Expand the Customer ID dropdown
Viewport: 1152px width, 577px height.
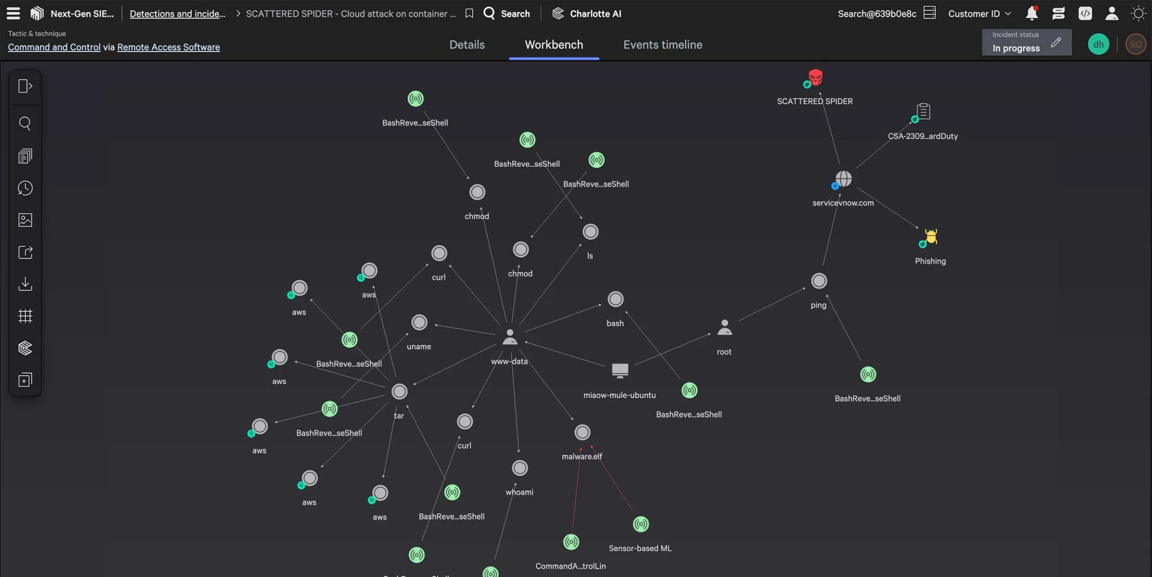[979, 14]
